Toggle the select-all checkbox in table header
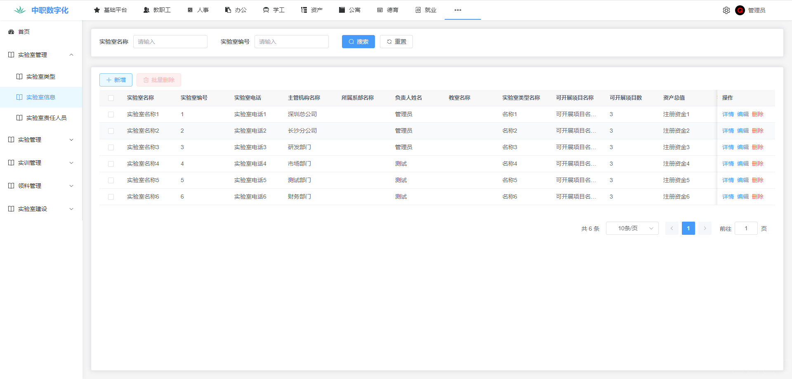792x379 pixels. (x=111, y=98)
